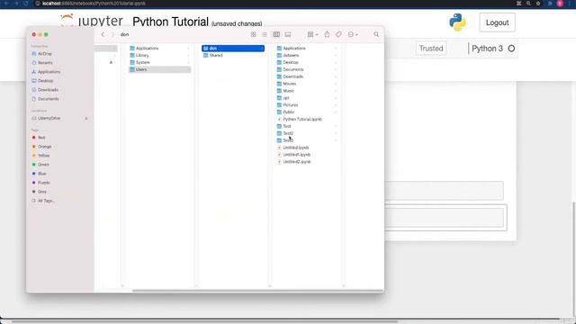Open the Finder action menu dropdown

[x=353, y=34]
